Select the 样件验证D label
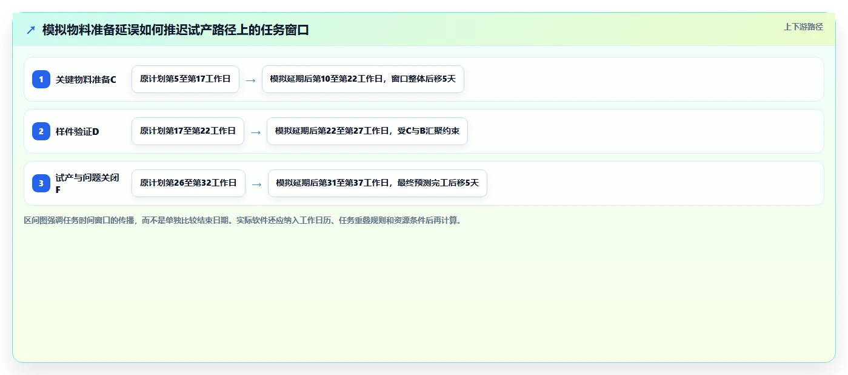 77,131
